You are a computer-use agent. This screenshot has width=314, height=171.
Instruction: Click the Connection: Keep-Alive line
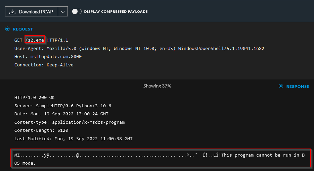(x=44, y=65)
